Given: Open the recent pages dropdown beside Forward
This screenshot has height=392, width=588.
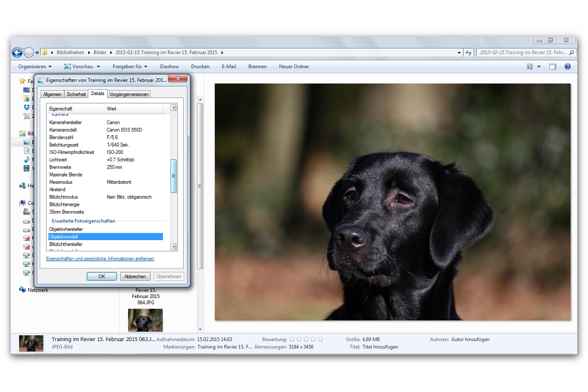Looking at the screenshot, I should click(37, 53).
